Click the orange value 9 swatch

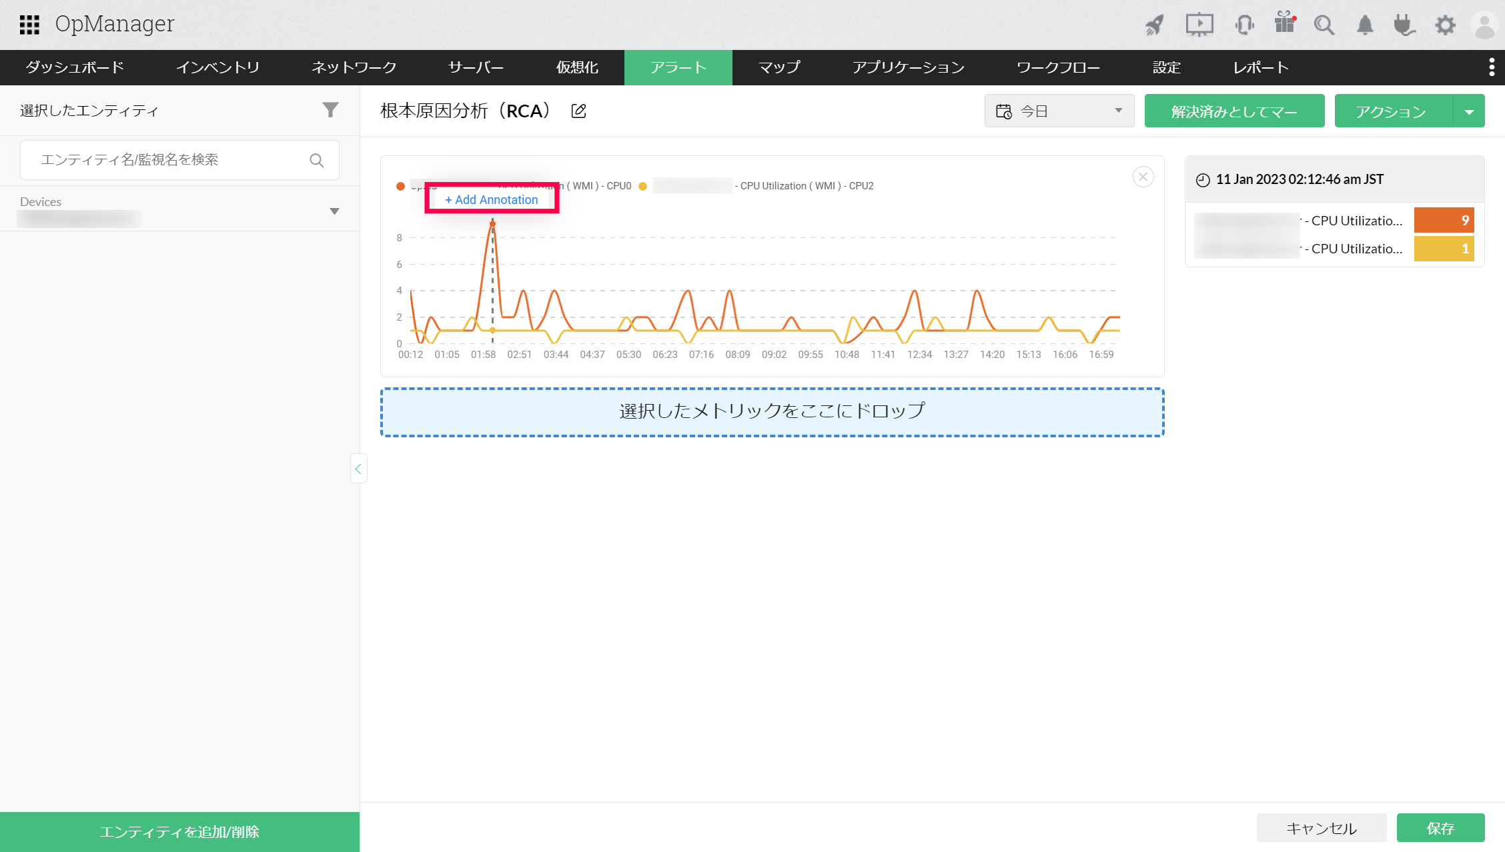point(1444,220)
